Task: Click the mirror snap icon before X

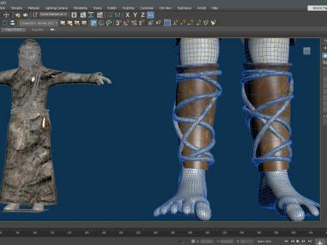Action: (151, 22)
